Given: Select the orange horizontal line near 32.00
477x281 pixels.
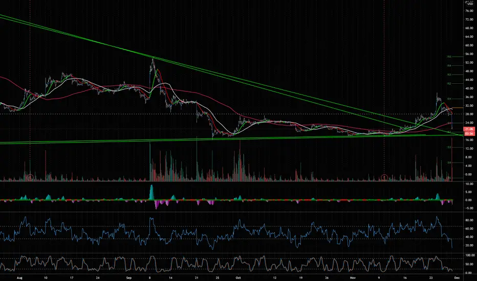Looking at the screenshot, I should [458, 107].
